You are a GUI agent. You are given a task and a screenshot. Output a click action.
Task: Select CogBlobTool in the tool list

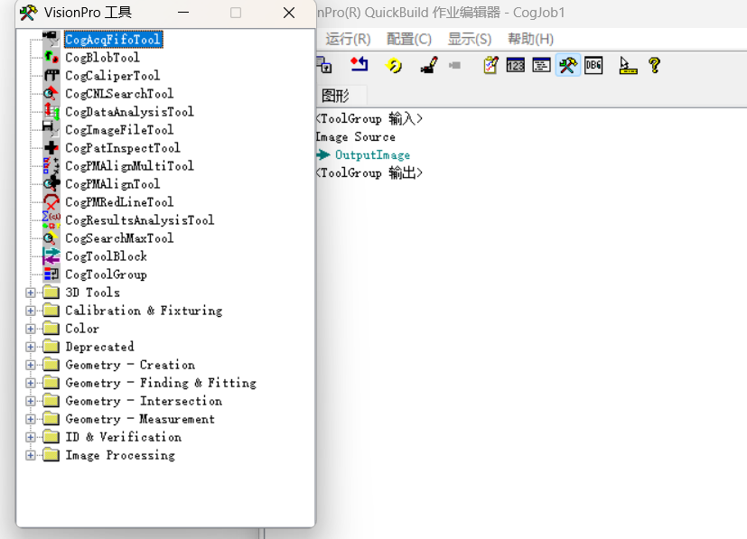click(102, 58)
